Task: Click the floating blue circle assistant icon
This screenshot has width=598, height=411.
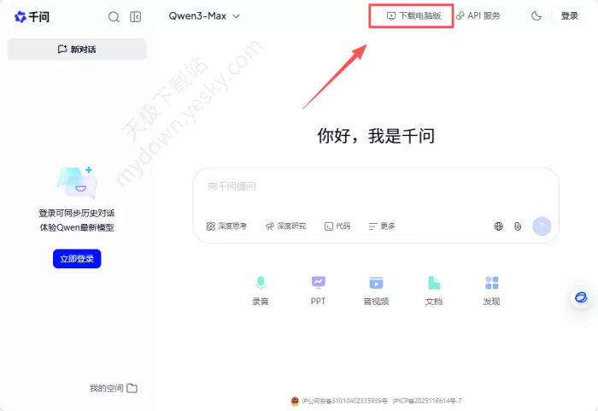Action: click(x=581, y=297)
